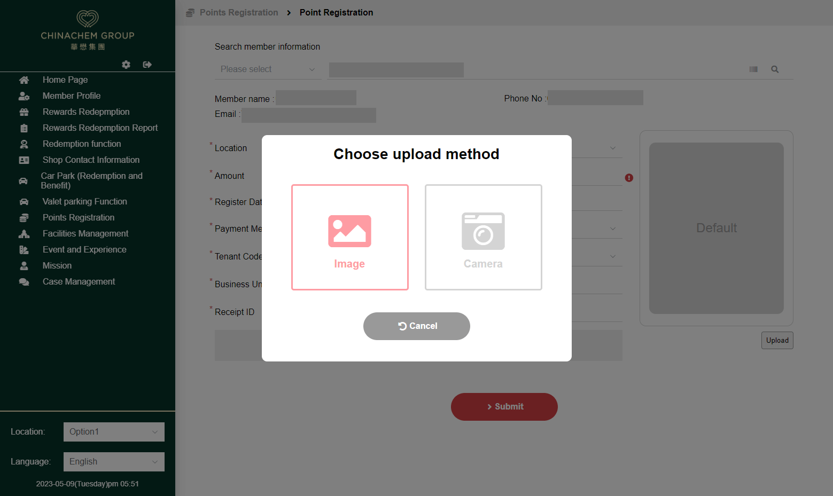The height and width of the screenshot is (496, 833).
Task: Go to Rewards Redepmption Report
Action: pos(100,128)
